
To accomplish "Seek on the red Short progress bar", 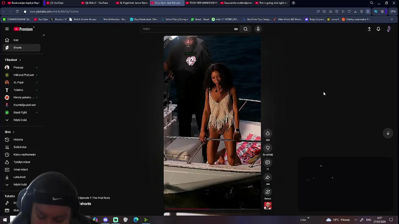I will click(x=212, y=209).
